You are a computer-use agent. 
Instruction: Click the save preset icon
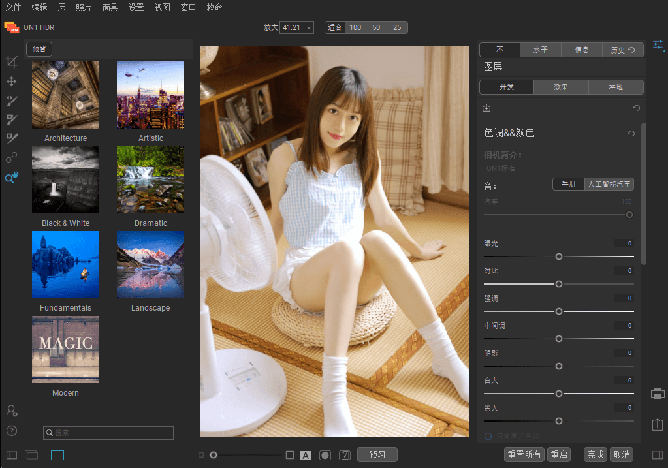click(486, 108)
